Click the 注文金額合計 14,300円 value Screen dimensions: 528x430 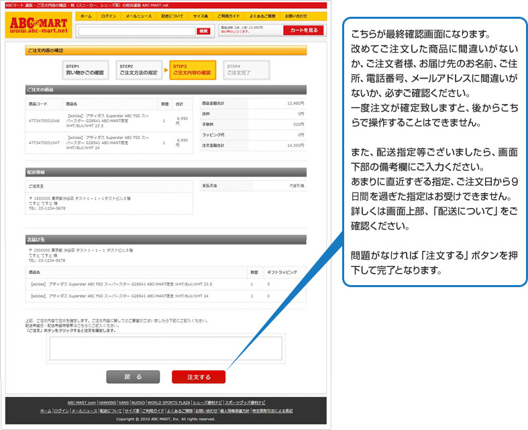click(x=296, y=146)
